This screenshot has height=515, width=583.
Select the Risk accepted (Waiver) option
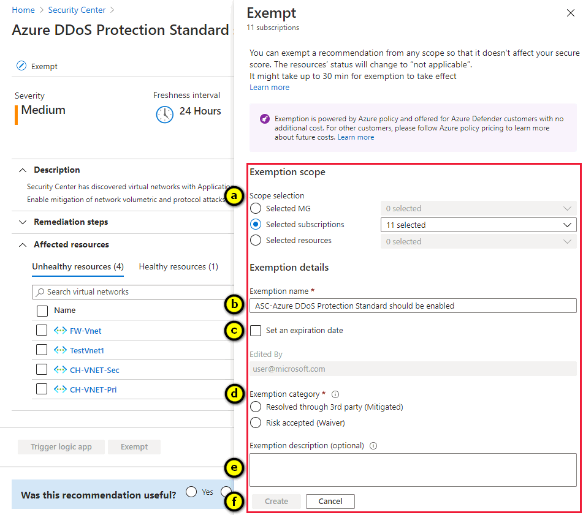256,423
